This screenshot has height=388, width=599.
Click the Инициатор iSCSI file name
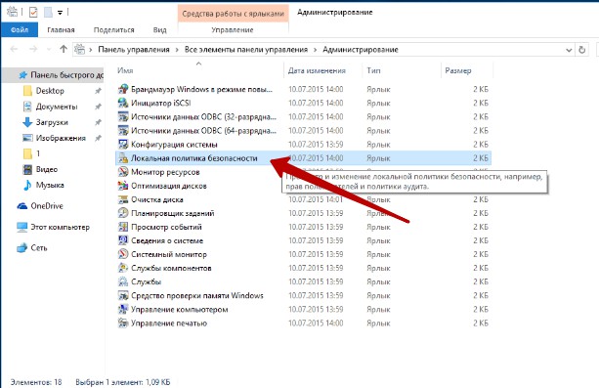coord(160,103)
